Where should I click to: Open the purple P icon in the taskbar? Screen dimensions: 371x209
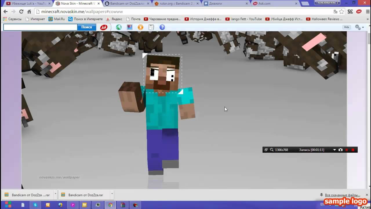click(x=73, y=205)
